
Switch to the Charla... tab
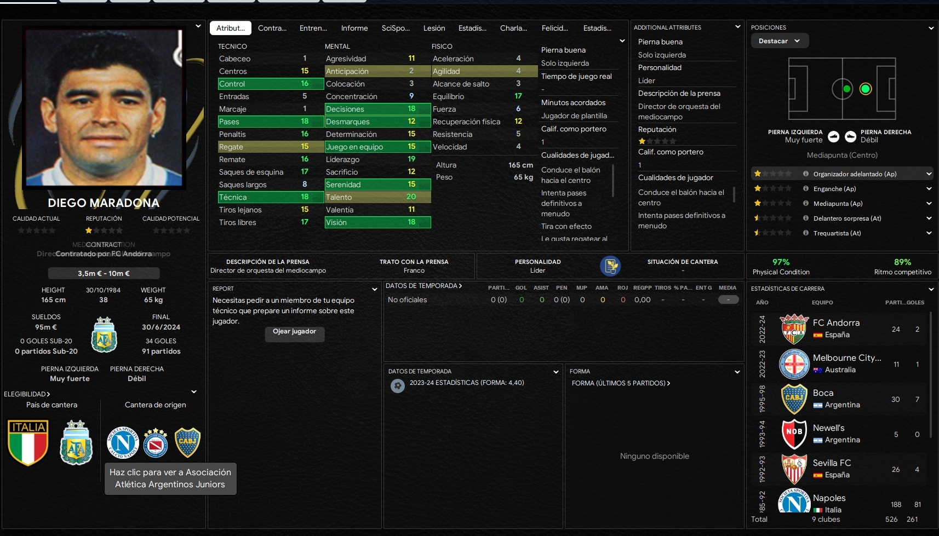pos(514,28)
